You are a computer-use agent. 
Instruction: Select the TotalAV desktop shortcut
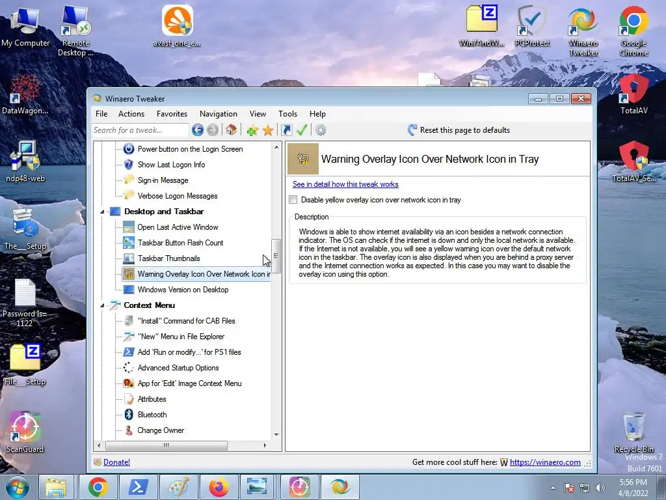click(633, 94)
